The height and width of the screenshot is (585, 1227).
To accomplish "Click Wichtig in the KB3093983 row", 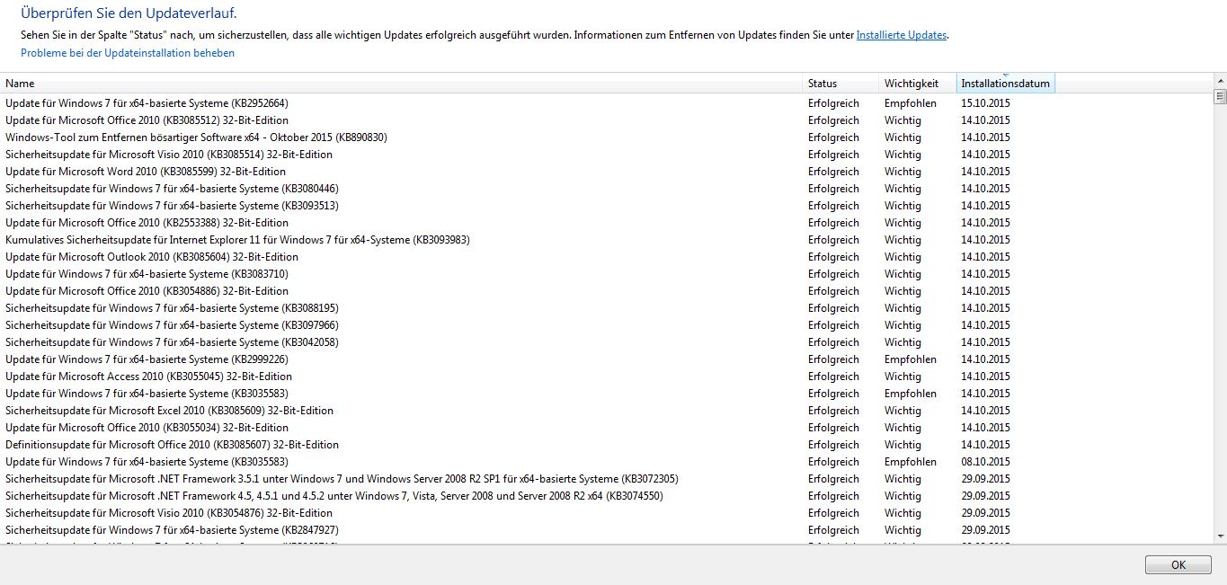I will 902,240.
